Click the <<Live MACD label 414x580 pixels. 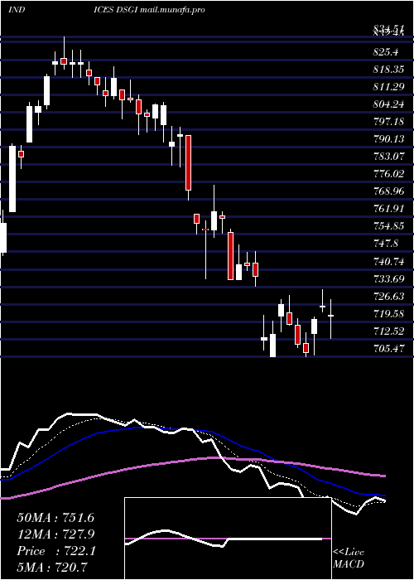click(x=349, y=558)
